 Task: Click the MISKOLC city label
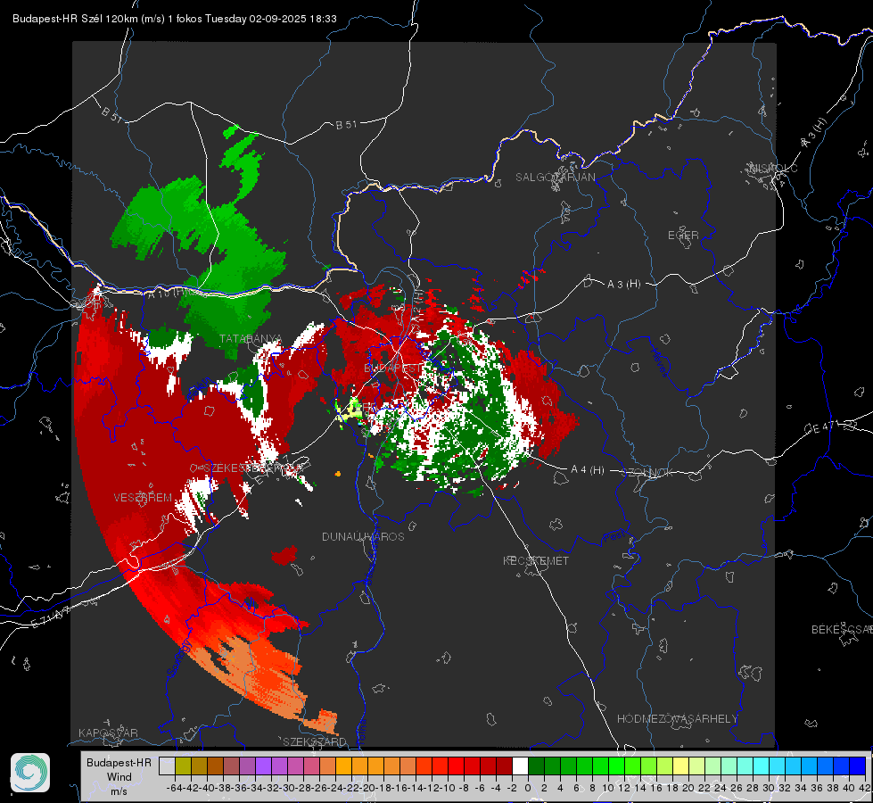tap(773, 168)
